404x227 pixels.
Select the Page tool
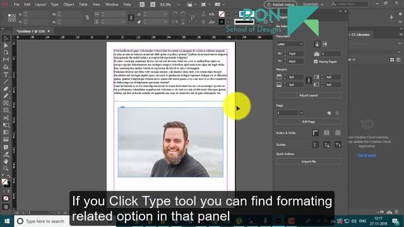pos(6,52)
